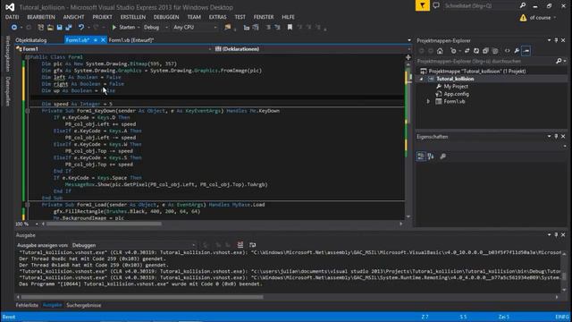Click the code editor horizontal scrollbar thumb
This screenshot has width=572, height=322.
tap(104, 224)
